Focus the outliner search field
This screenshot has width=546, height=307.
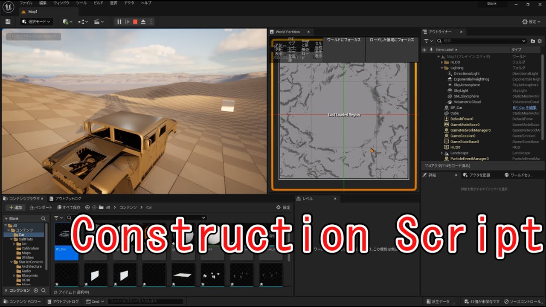(482, 41)
